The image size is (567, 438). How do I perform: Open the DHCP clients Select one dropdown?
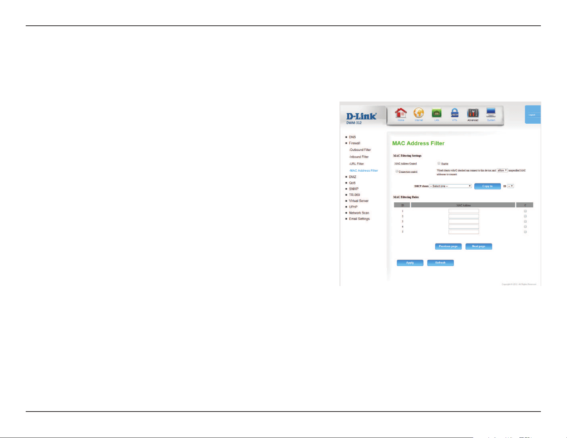pyautogui.click(x=450, y=186)
